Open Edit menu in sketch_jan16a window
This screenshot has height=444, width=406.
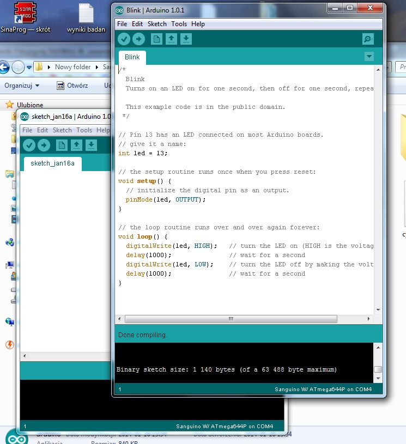[42, 130]
